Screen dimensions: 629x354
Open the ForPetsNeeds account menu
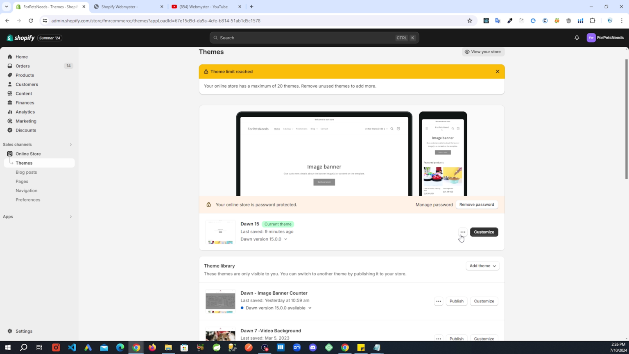[x=605, y=38]
